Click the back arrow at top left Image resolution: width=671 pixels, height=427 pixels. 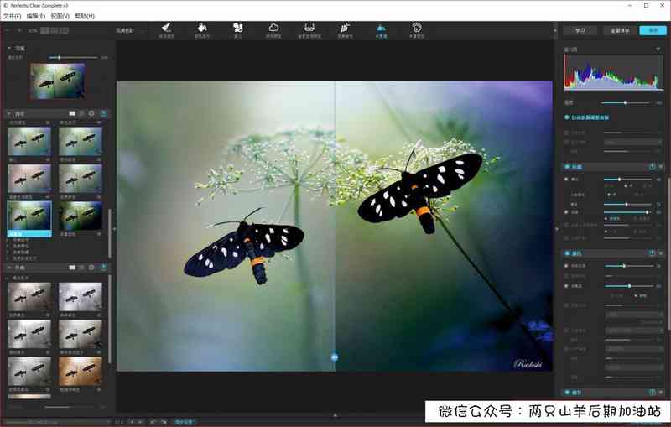click(x=8, y=30)
